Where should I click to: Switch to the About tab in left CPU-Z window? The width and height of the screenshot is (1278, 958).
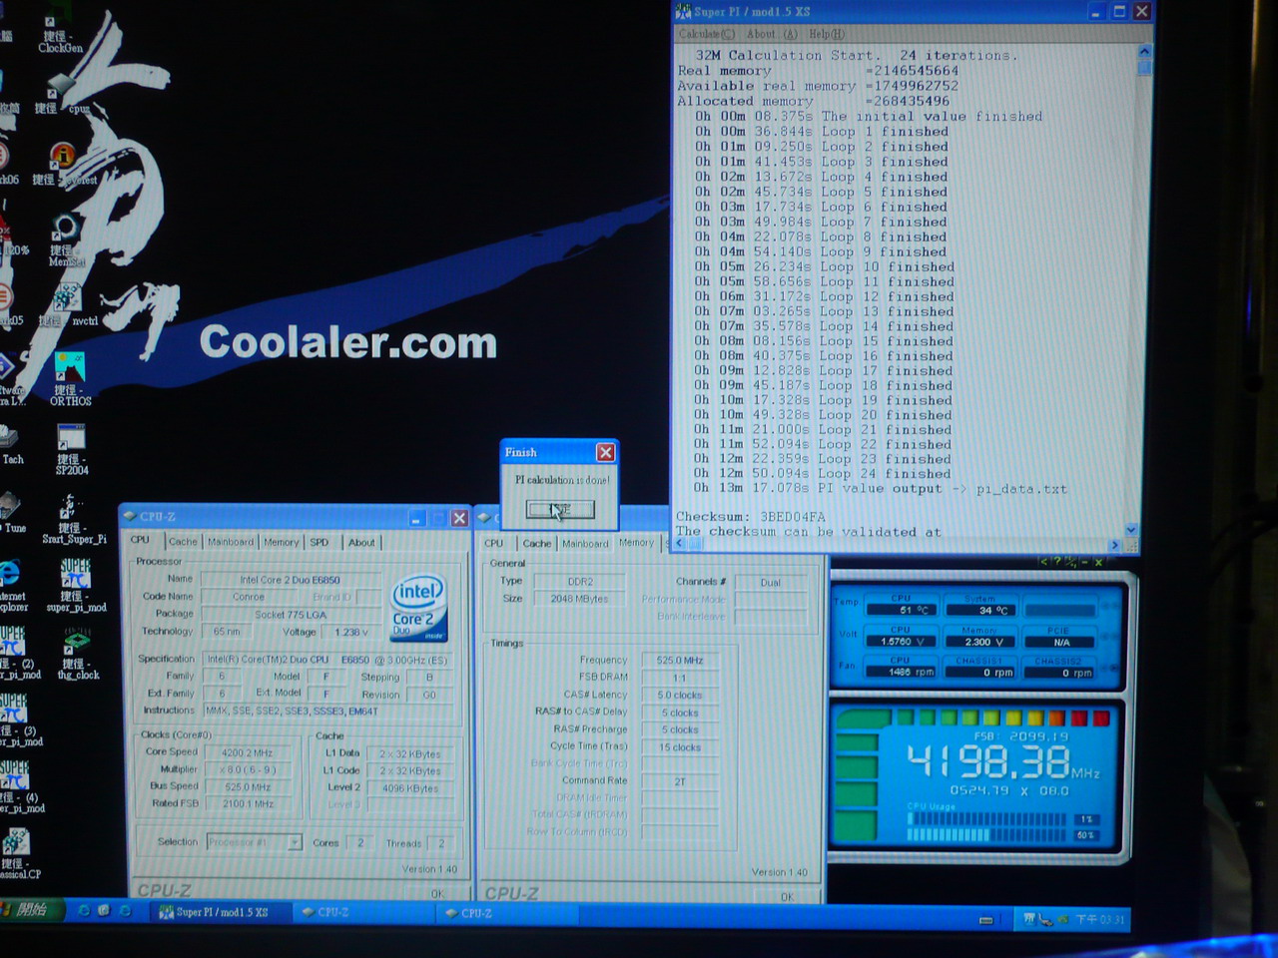361,542
